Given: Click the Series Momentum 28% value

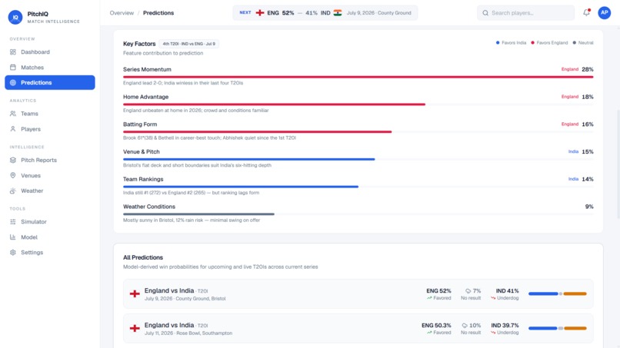Looking at the screenshot, I should (588, 69).
